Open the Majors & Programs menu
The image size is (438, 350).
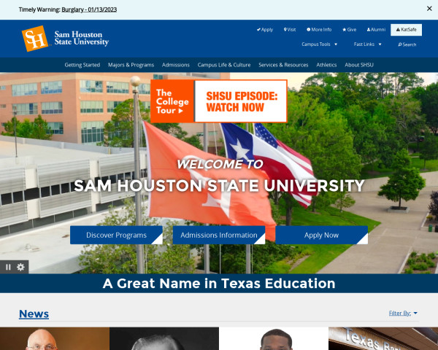tap(131, 65)
